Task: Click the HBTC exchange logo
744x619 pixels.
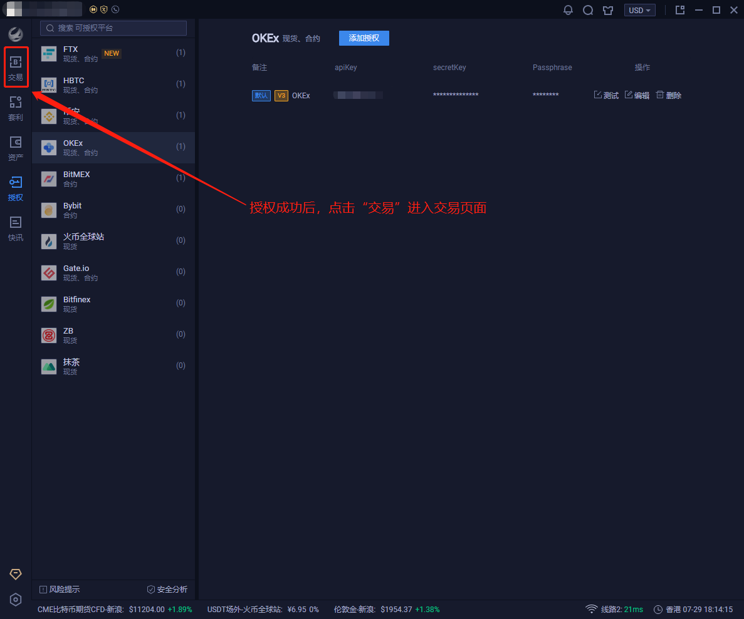Action: [49, 85]
